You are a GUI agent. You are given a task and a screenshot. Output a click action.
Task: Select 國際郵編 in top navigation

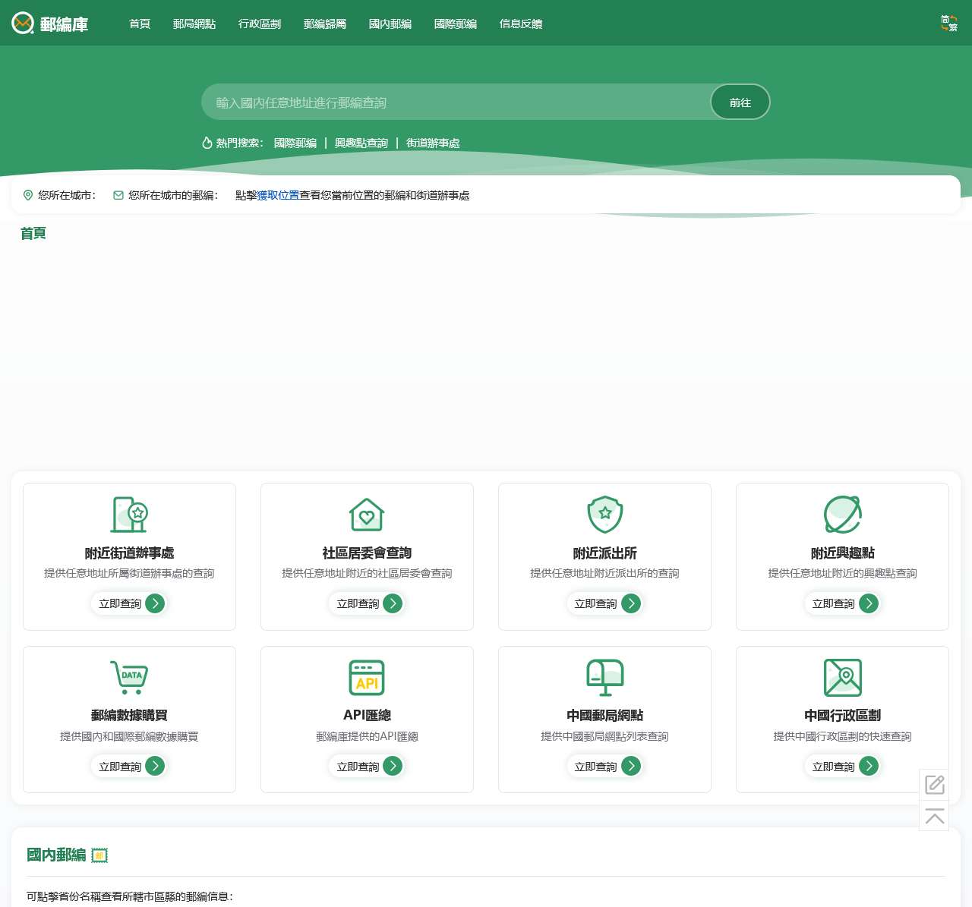(x=456, y=24)
